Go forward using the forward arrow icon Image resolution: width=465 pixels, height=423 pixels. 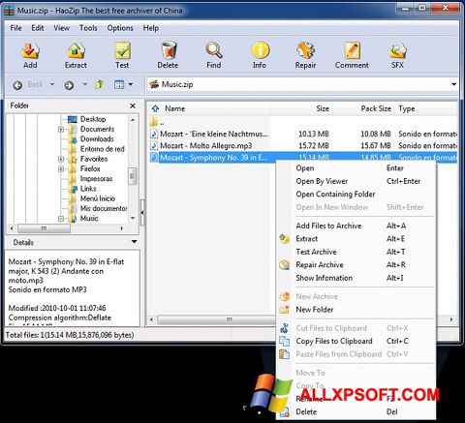pyautogui.click(x=69, y=85)
